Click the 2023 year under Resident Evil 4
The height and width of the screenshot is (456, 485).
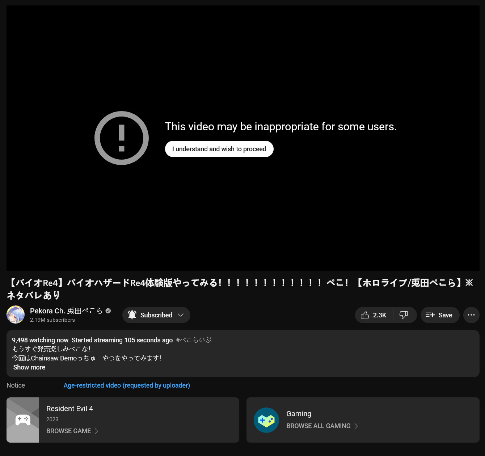[52, 419]
